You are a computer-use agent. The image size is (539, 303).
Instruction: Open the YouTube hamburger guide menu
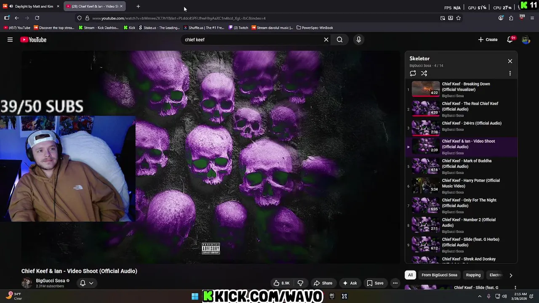click(10, 40)
